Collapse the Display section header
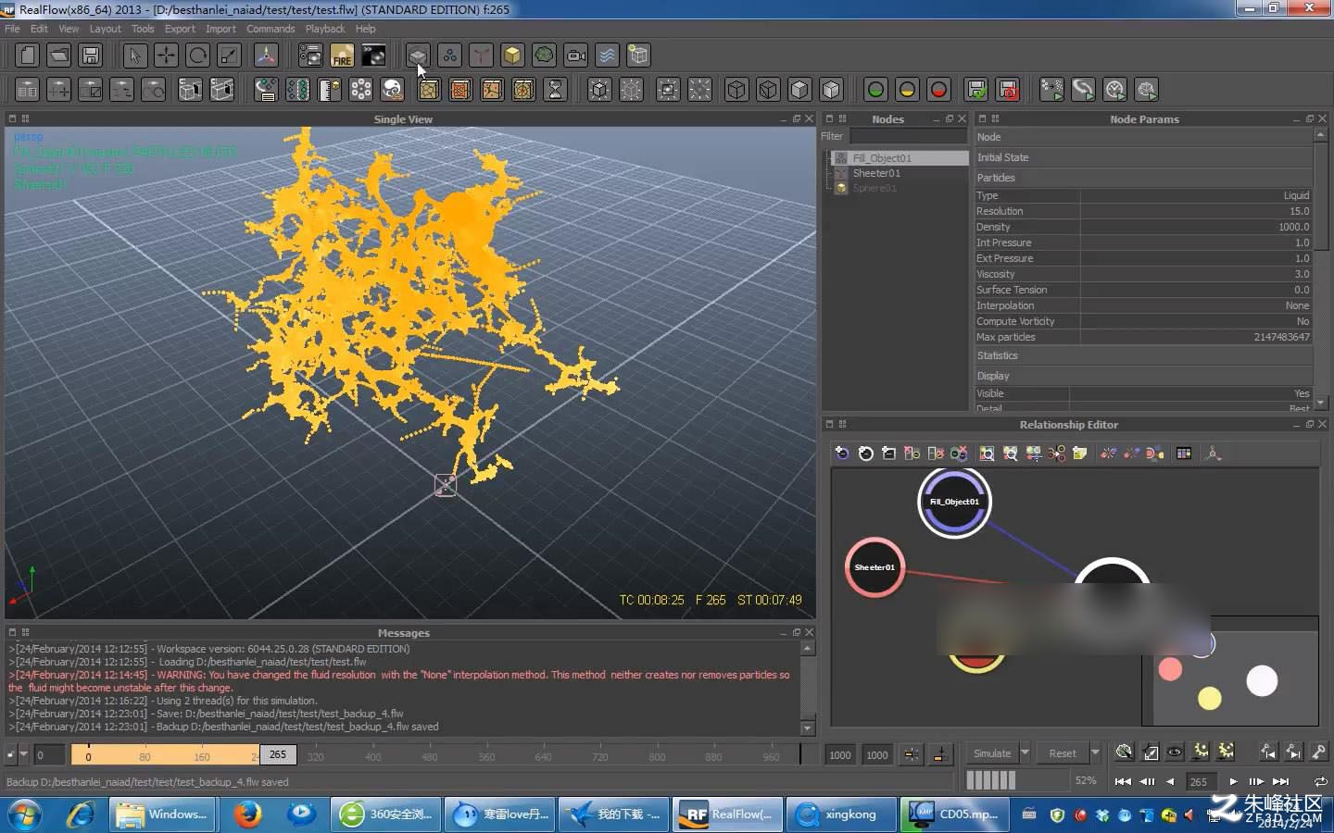 point(1143,376)
